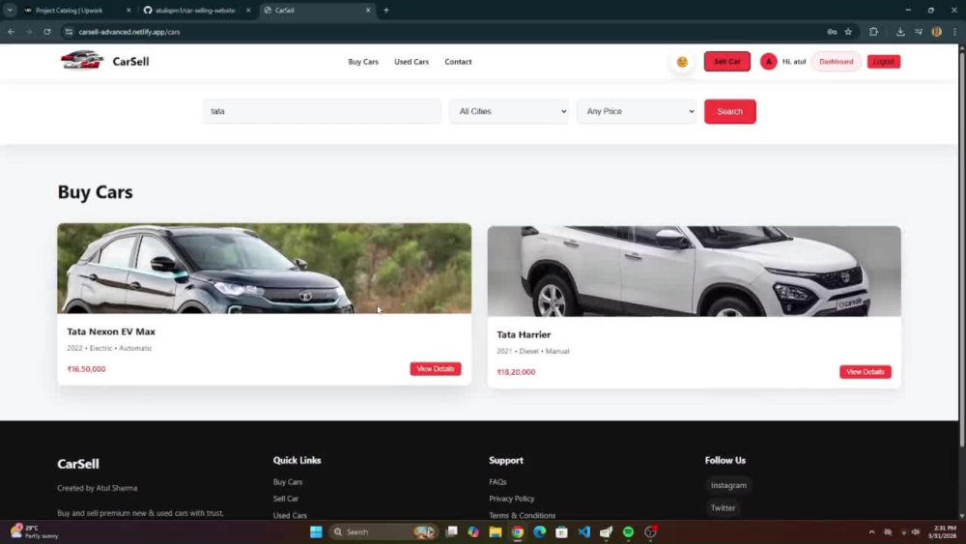Open the browser downloads icon
Screen dimensions: 966x544
[900, 32]
